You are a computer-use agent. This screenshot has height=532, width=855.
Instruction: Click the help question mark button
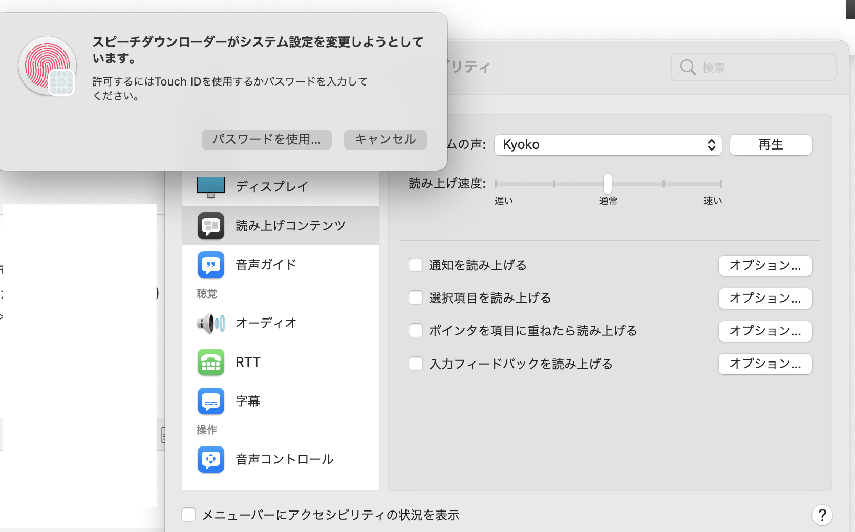pos(822,515)
